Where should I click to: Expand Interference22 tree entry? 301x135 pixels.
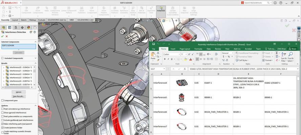(4, 74)
